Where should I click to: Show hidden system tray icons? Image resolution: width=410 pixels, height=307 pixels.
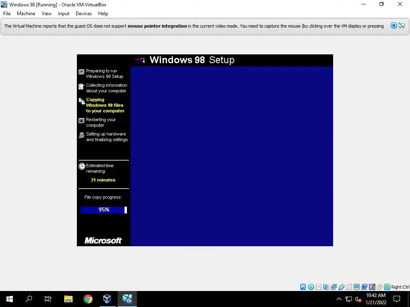pos(339,299)
